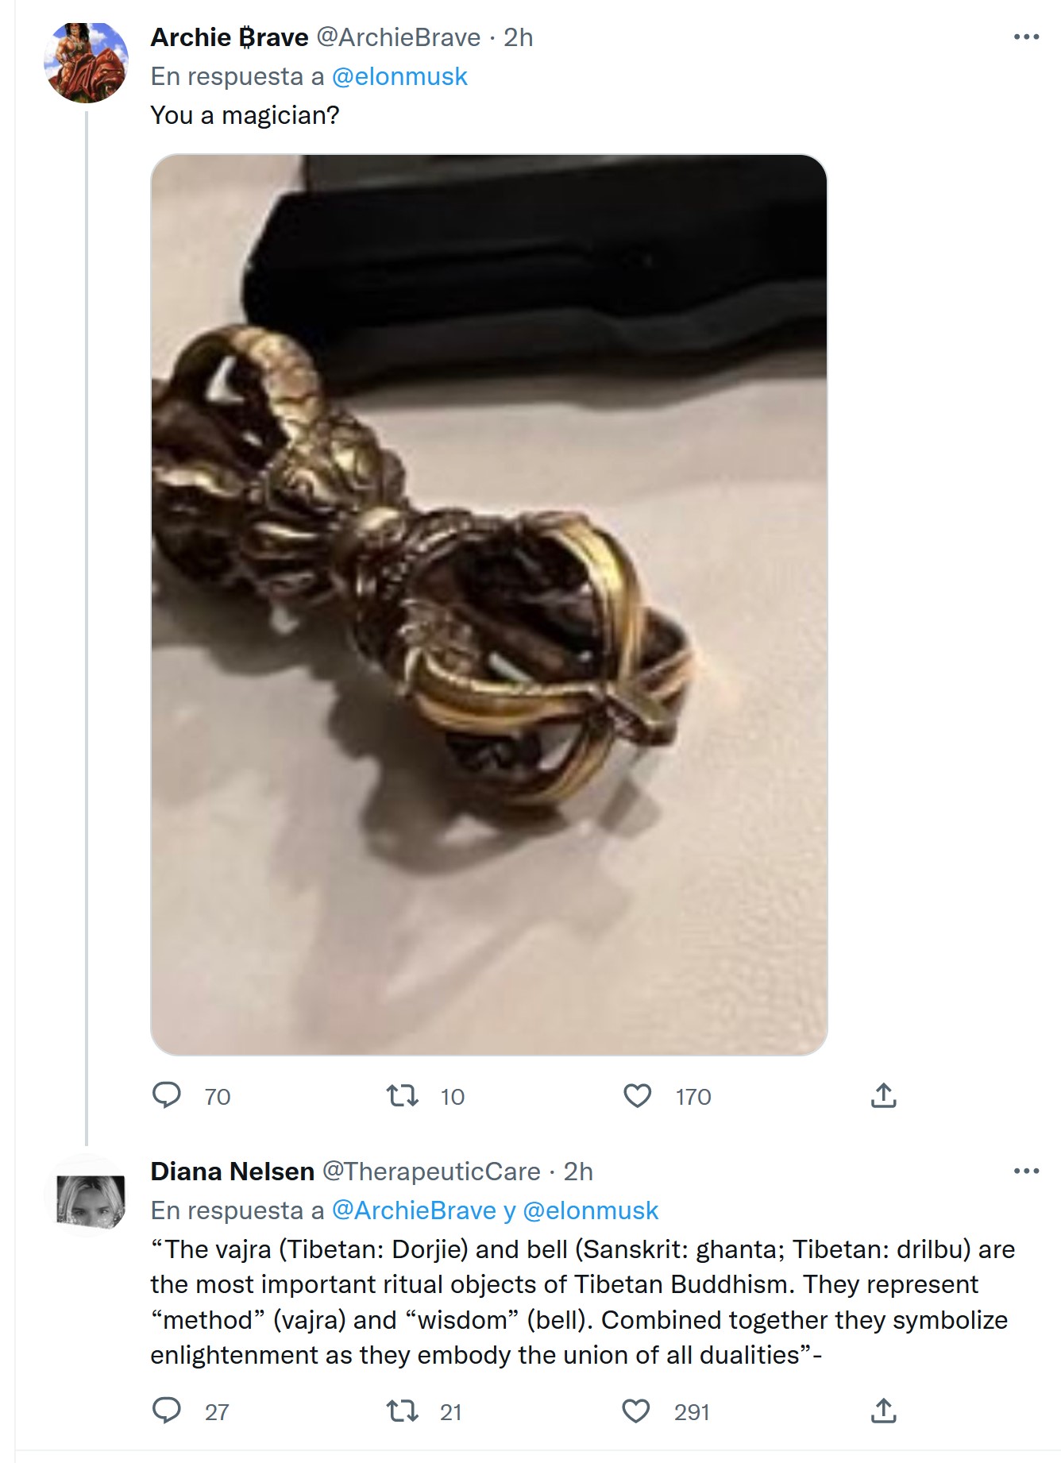Click the Diana Nelsen display name
1061x1463 pixels.
(x=233, y=1172)
